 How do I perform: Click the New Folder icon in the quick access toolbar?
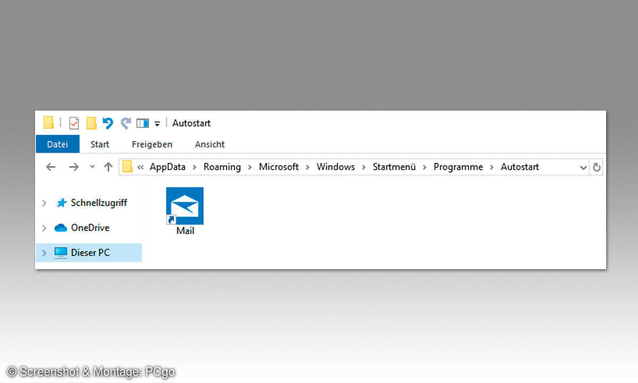tap(91, 123)
